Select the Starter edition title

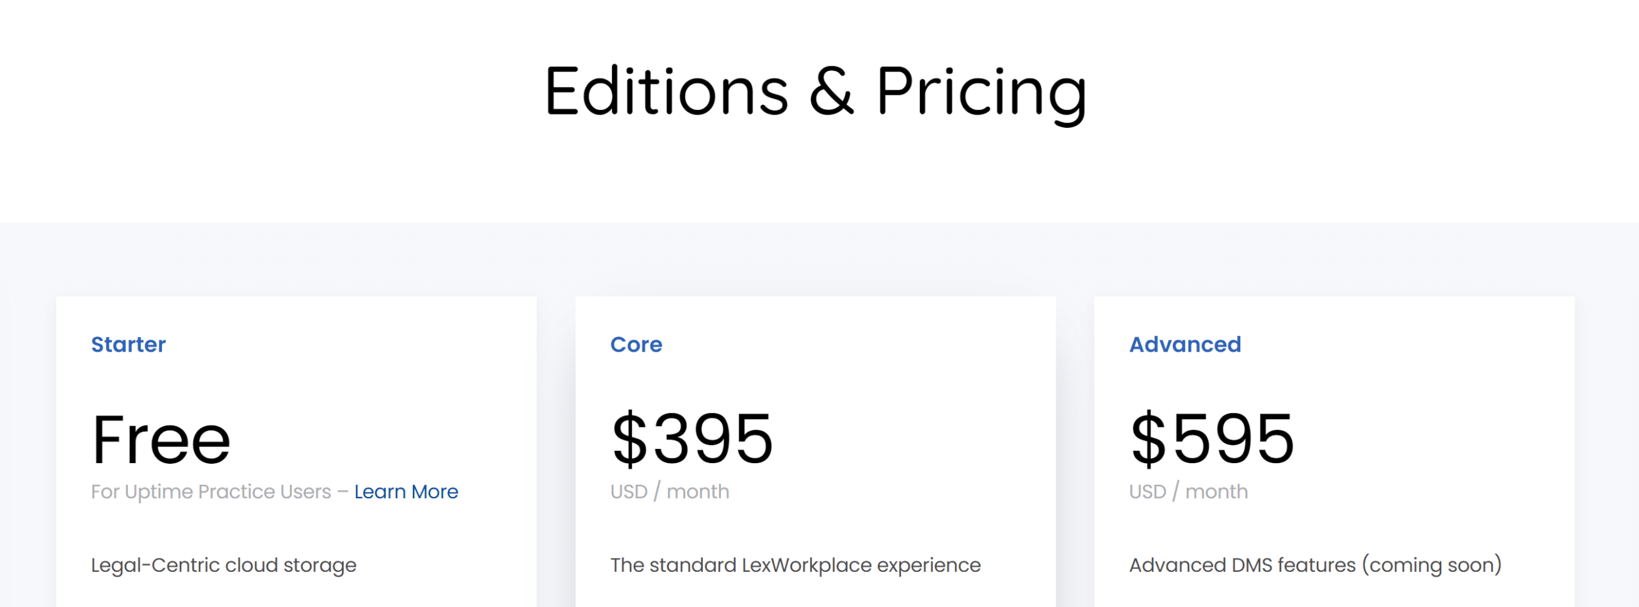click(x=128, y=344)
